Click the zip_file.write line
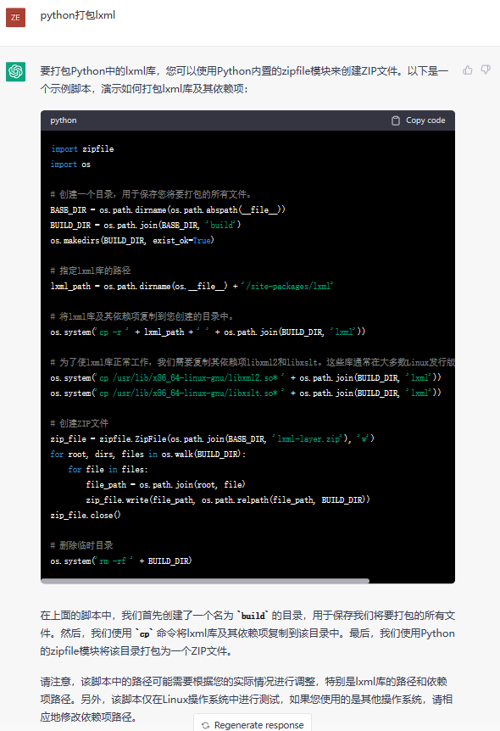Viewport: 500px width, 731px height. (228, 499)
